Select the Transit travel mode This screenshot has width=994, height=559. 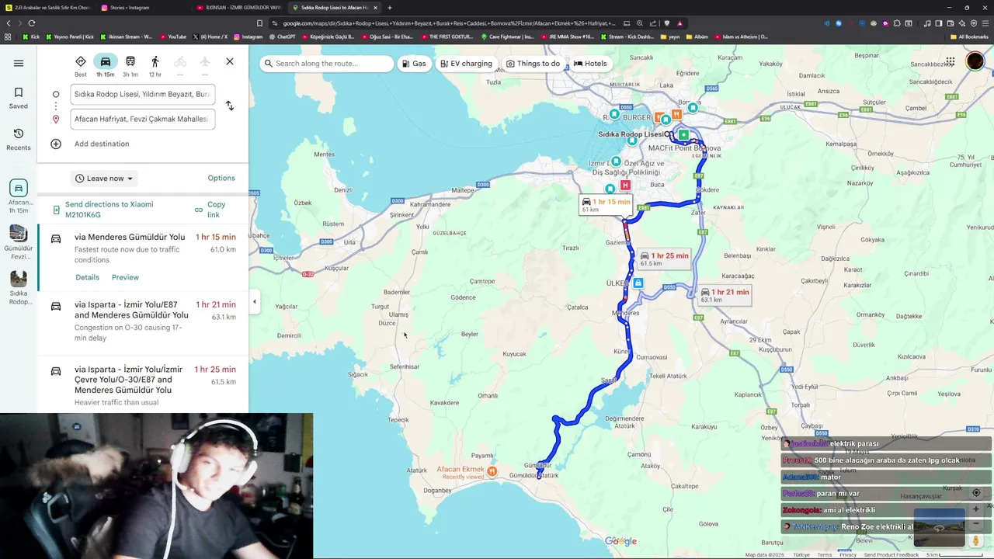(x=130, y=66)
